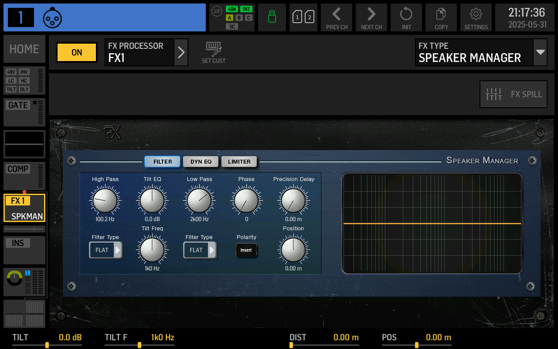558x349 pixels.
Task: Open the FX TYPE dropdown arrow
Action: pyautogui.click(x=541, y=52)
